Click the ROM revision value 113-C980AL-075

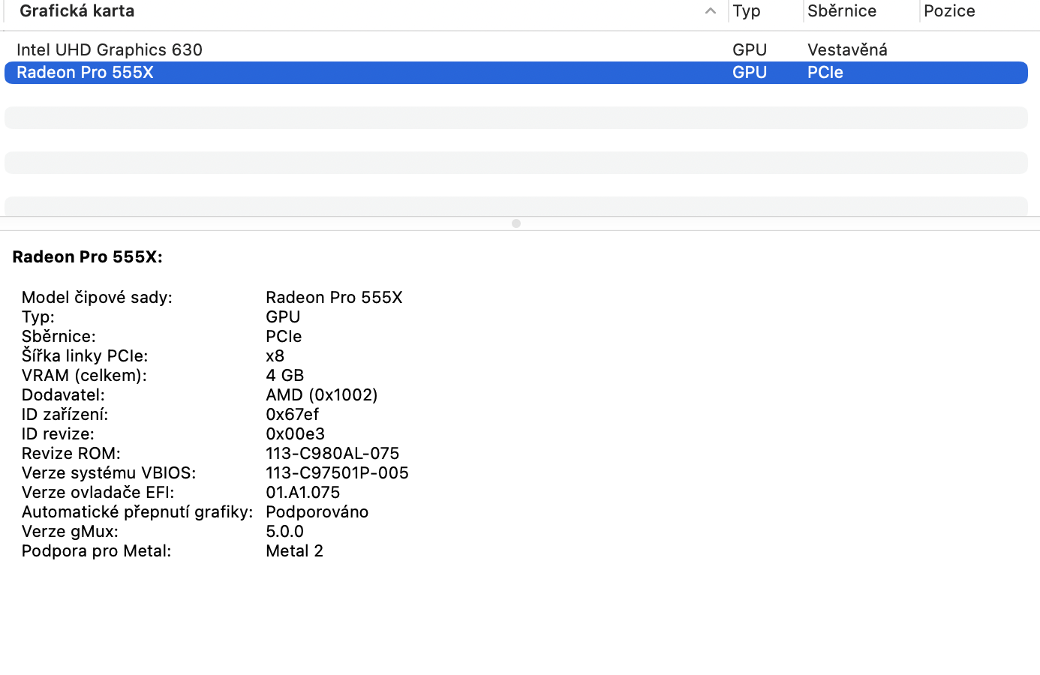(x=332, y=454)
